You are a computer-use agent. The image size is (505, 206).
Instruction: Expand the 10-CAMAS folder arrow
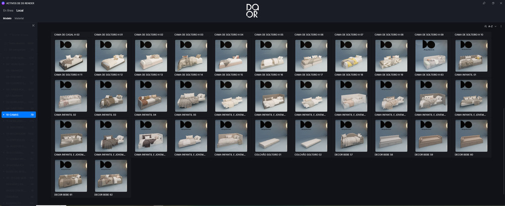click(x=4, y=115)
